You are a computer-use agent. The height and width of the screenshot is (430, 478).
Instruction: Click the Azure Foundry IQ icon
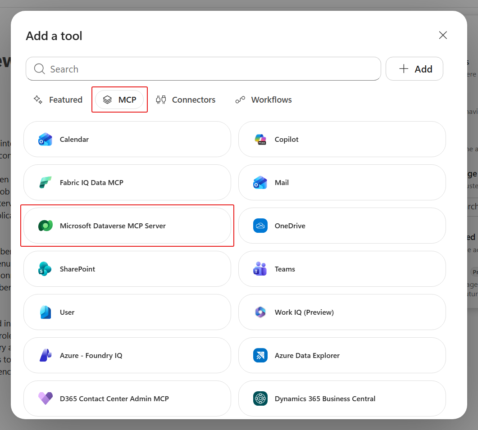point(46,355)
